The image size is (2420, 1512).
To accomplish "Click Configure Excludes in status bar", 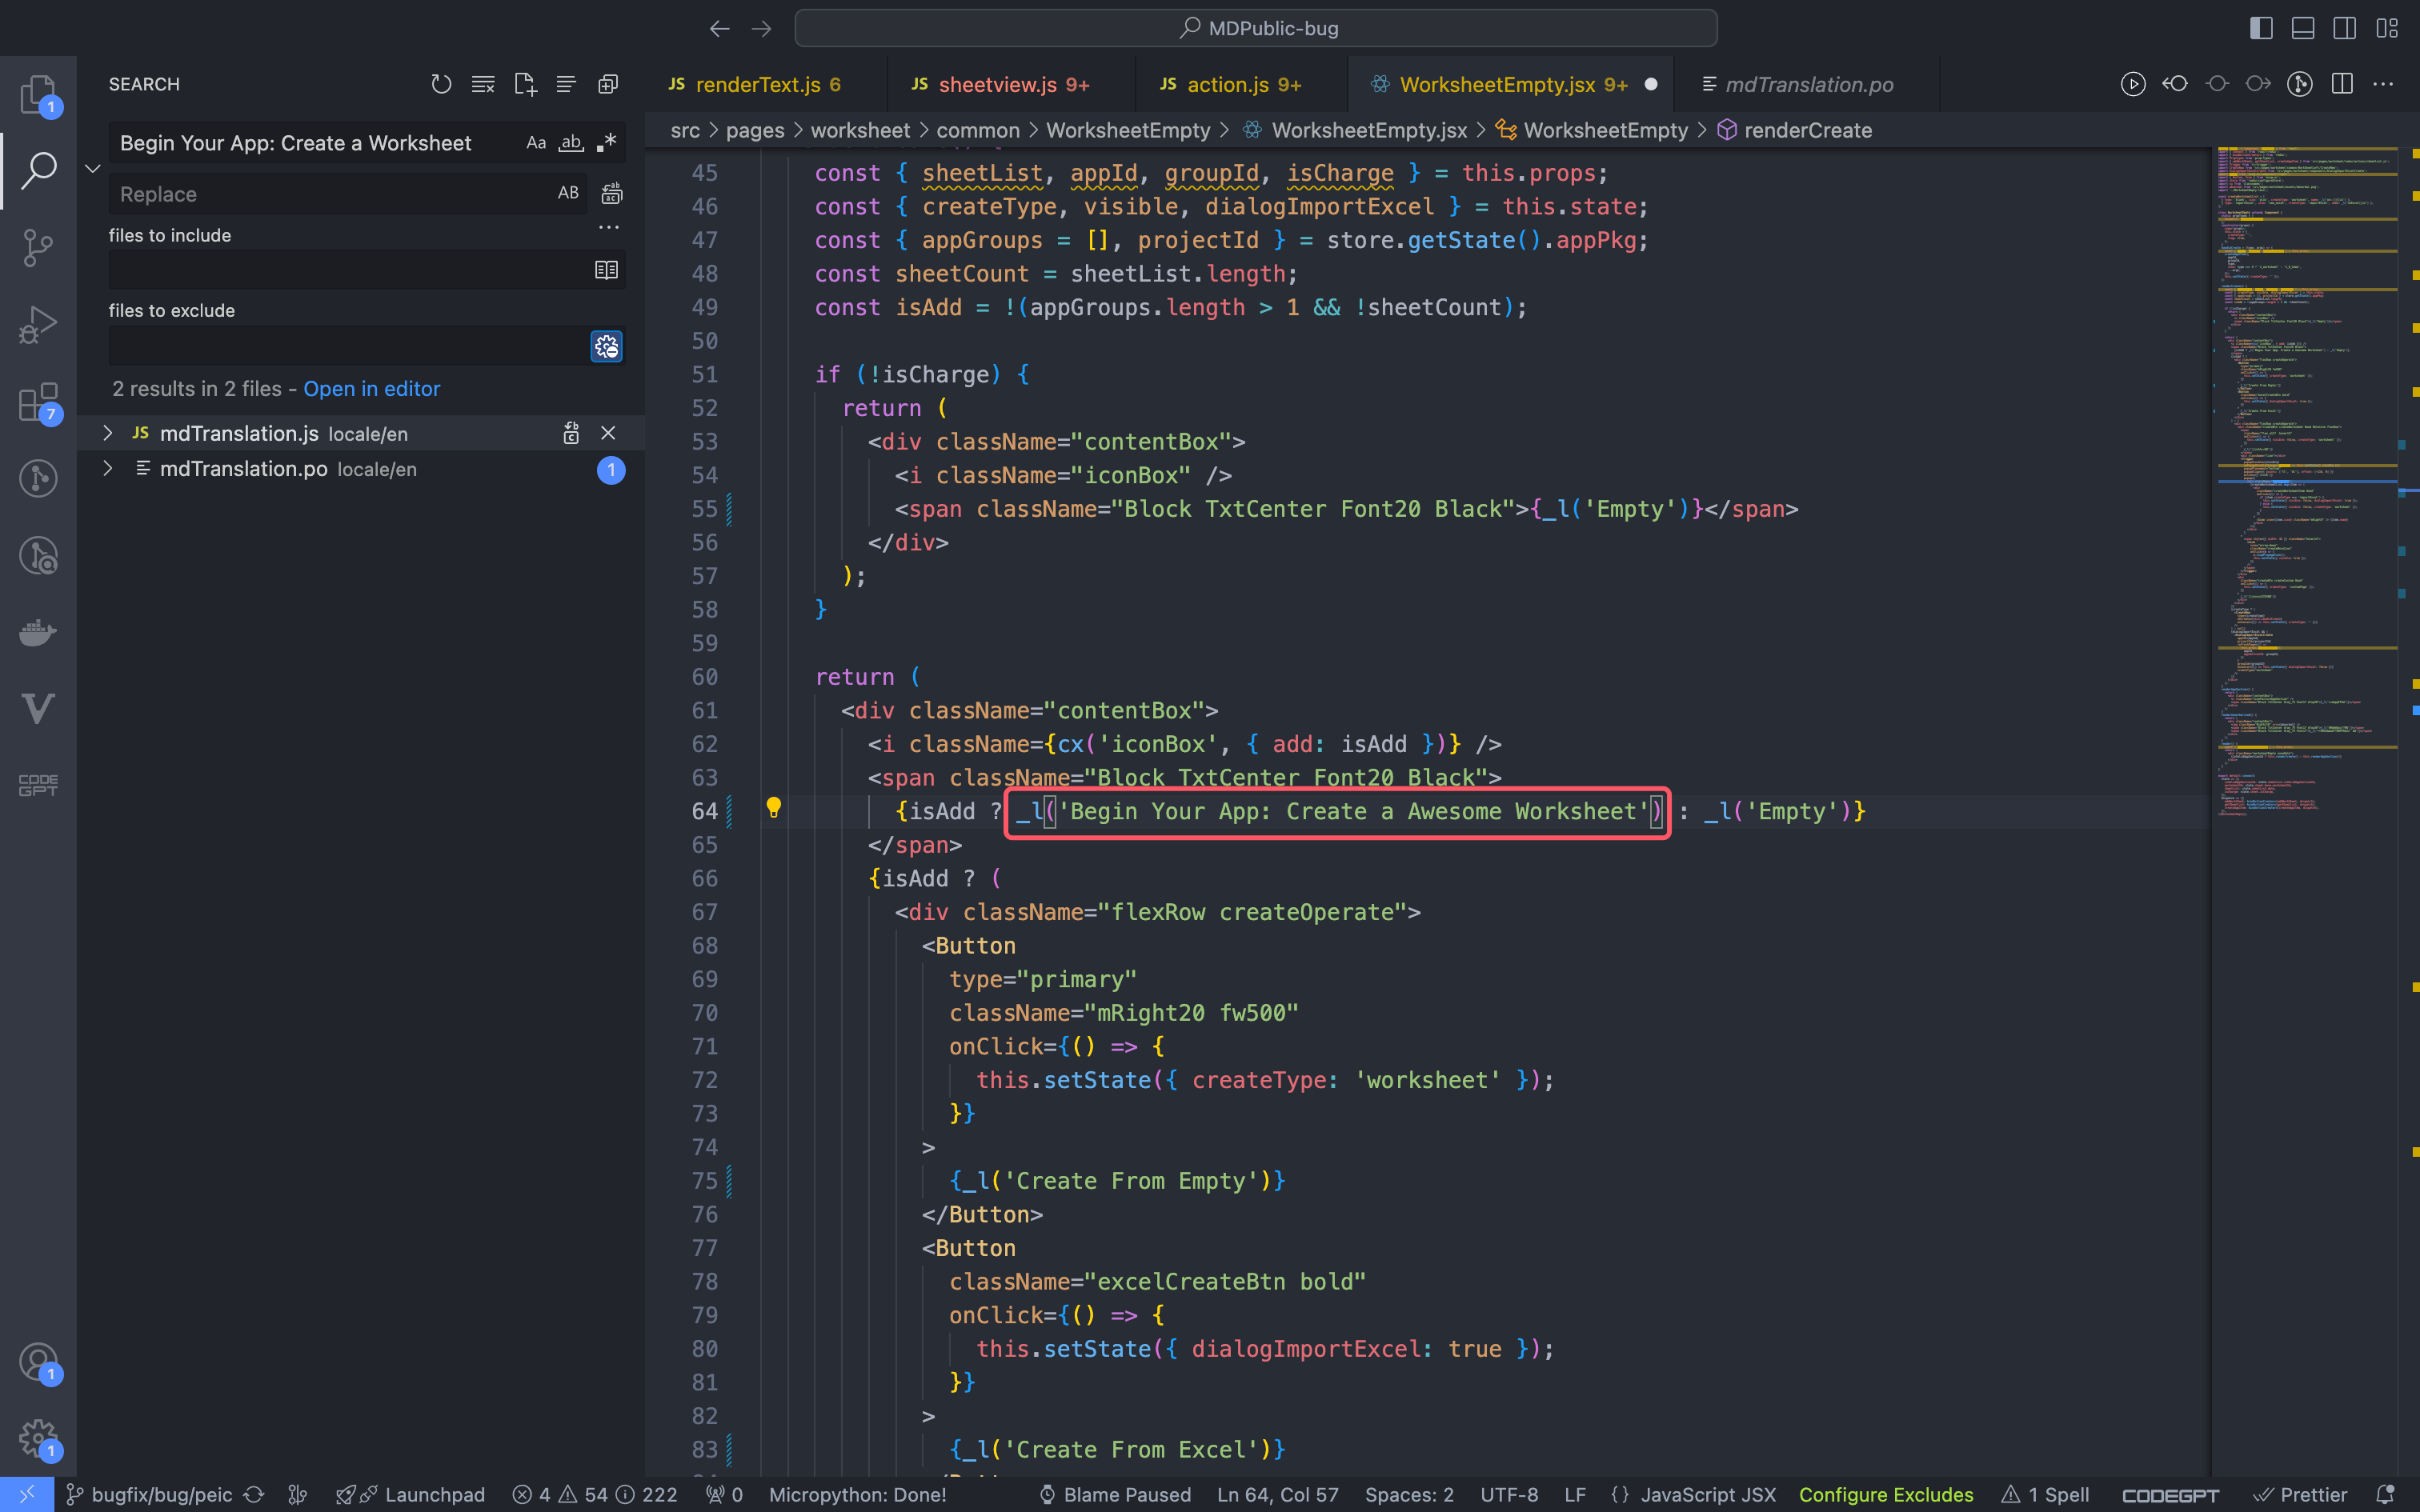I will [1886, 1494].
